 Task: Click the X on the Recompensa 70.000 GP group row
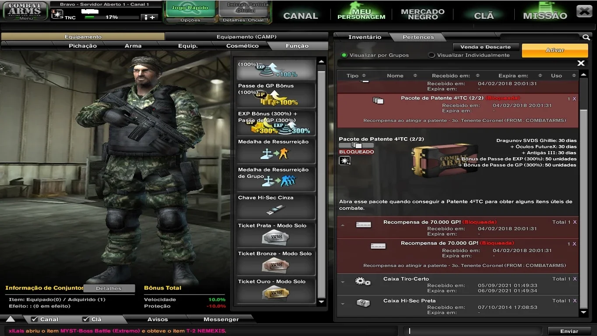point(575,222)
